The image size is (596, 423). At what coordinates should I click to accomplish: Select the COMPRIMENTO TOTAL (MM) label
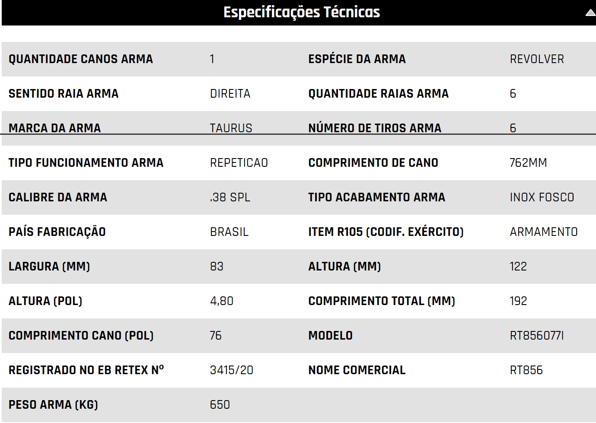[x=382, y=301]
